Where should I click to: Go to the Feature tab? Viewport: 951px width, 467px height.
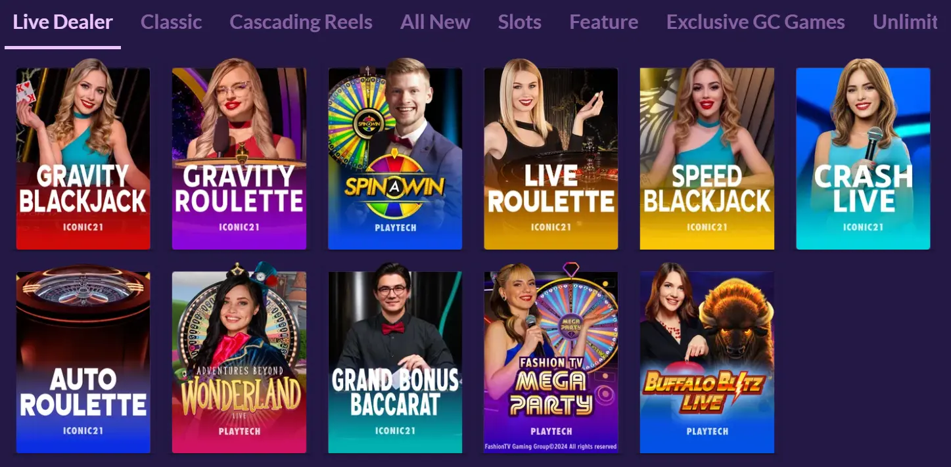[604, 22]
